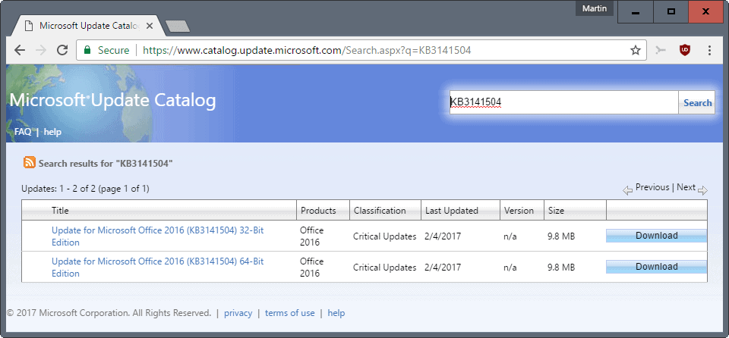Viewport: 729px width, 338px height.
Task: Click the copyright Microsoft Corporation text
Action: (x=109, y=313)
